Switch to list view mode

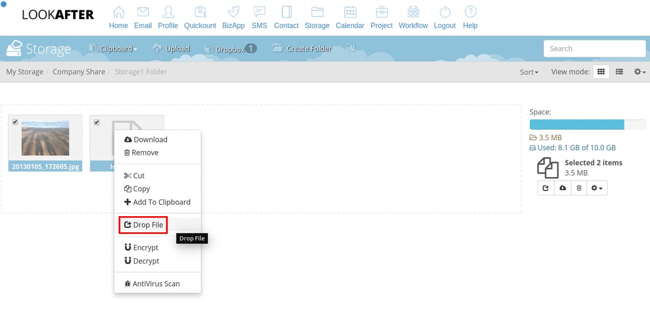[x=619, y=72]
